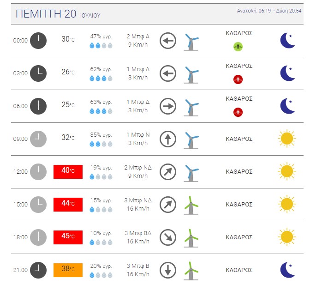
Task: Click the sun icon in the 12:00 row
Action: [x=287, y=171]
